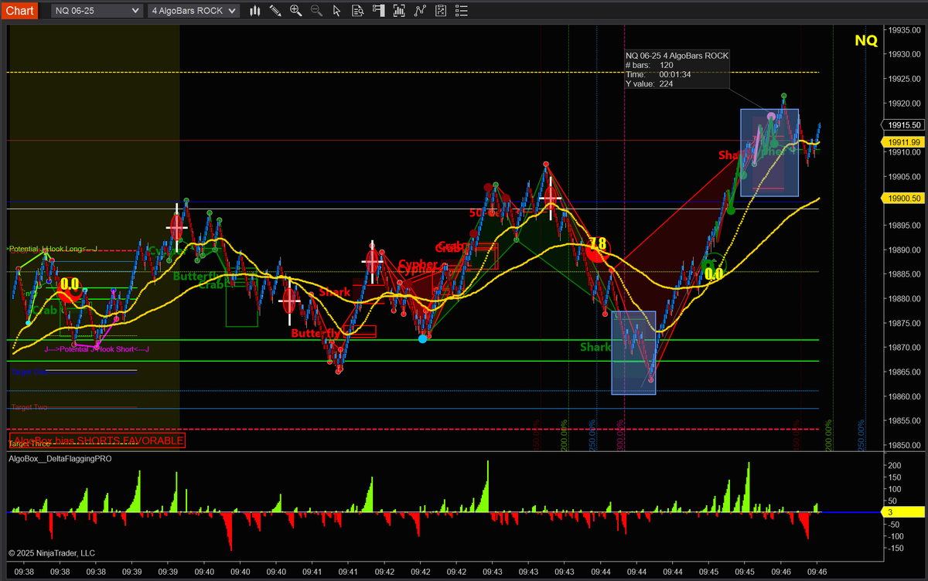Click the upper blue shaded box near 19910
Screen dimensions: 928x581
[x=769, y=153]
